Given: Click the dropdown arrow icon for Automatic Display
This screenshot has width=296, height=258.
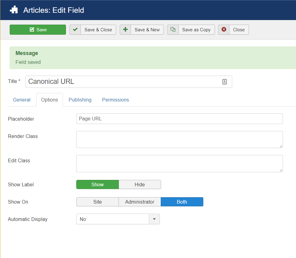Looking at the screenshot, I should [154, 219].
